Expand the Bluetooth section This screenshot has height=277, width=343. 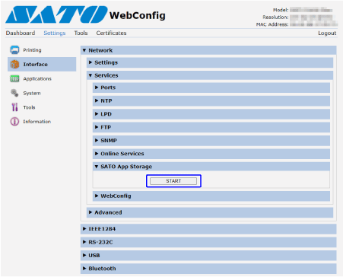tap(208, 269)
